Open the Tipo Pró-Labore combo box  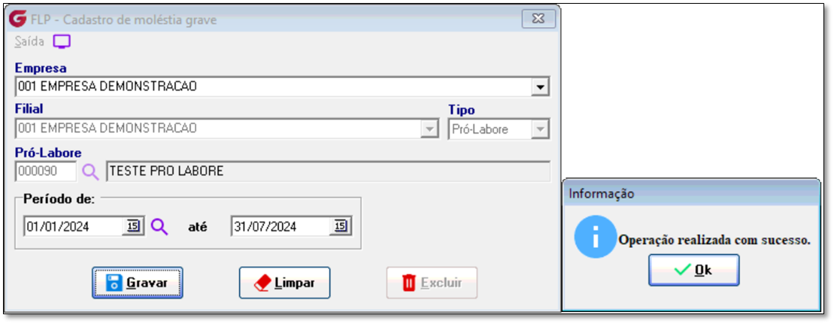pos(499,129)
